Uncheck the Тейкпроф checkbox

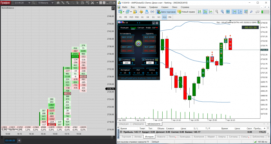pos(143,60)
